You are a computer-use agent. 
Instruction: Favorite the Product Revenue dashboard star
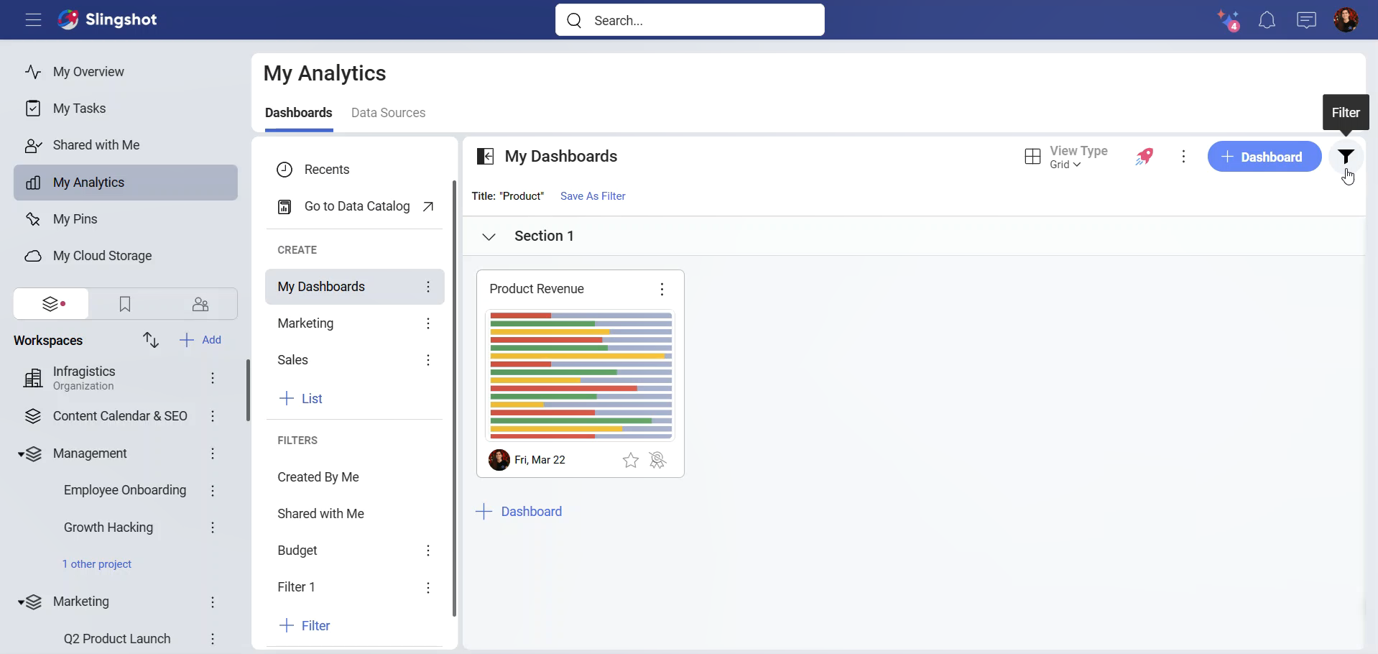[630, 460]
